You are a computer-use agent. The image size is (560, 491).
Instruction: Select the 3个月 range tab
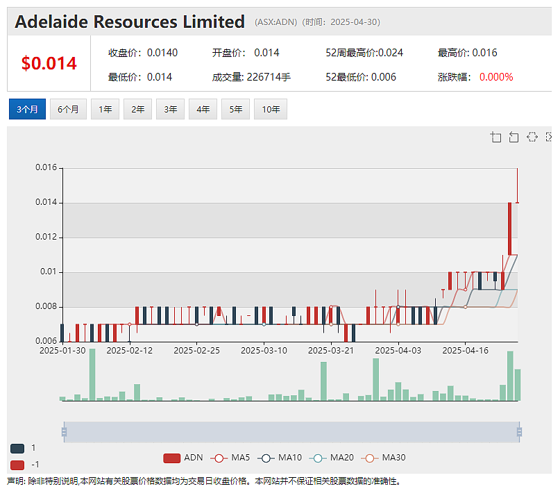coord(27,109)
